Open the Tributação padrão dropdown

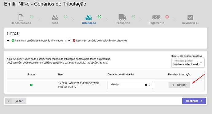[188, 63]
